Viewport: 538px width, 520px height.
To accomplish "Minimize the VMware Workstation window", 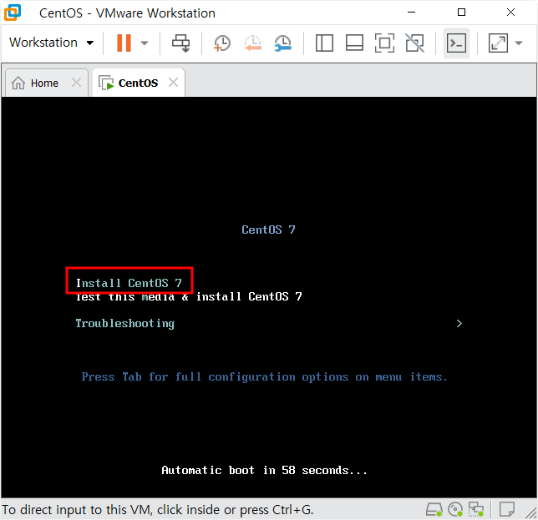I will pyautogui.click(x=411, y=13).
